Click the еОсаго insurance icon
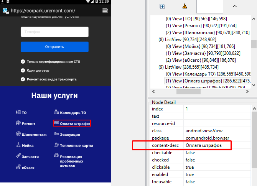The height and width of the screenshot is (186, 257). tap(18, 167)
